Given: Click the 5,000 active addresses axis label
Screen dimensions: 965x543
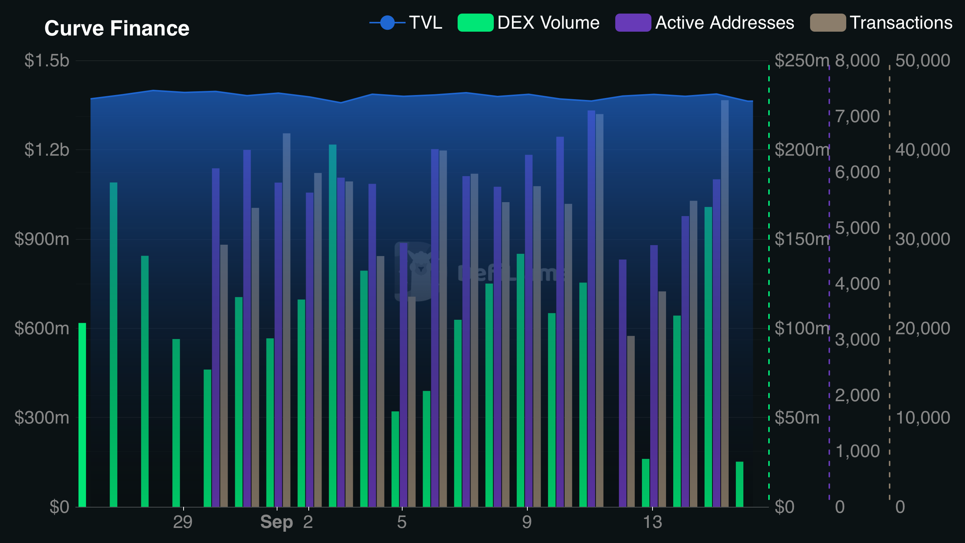Looking at the screenshot, I should (x=858, y=228).
